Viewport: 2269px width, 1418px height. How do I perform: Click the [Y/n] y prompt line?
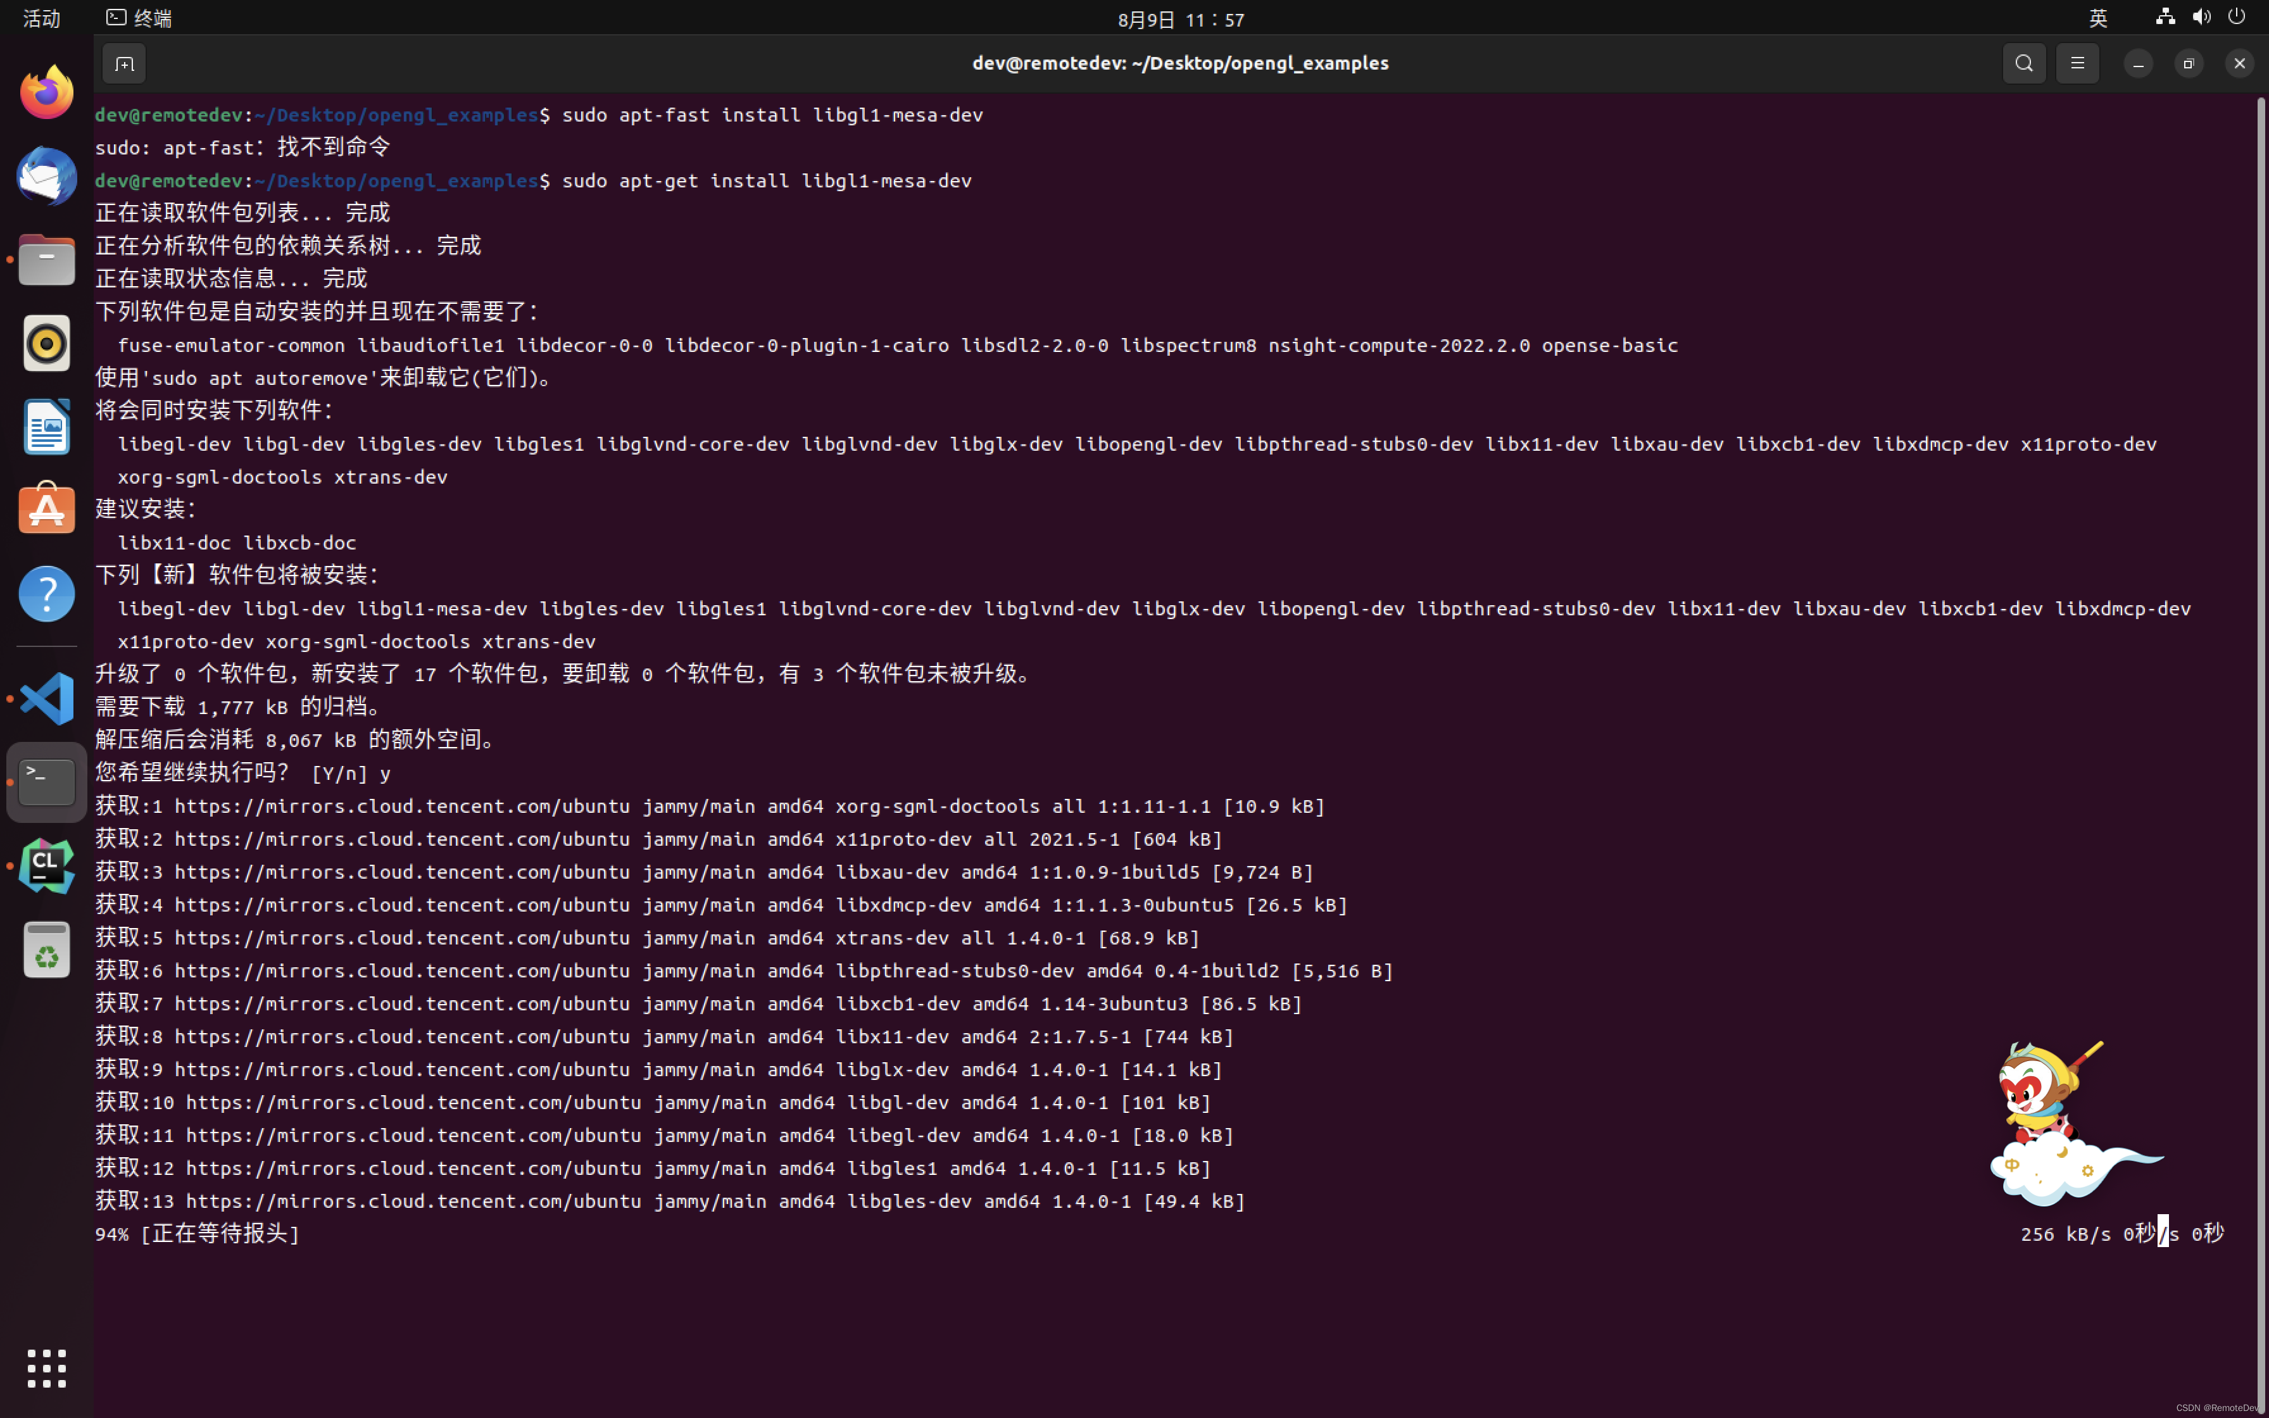click(x=243, y=774)
